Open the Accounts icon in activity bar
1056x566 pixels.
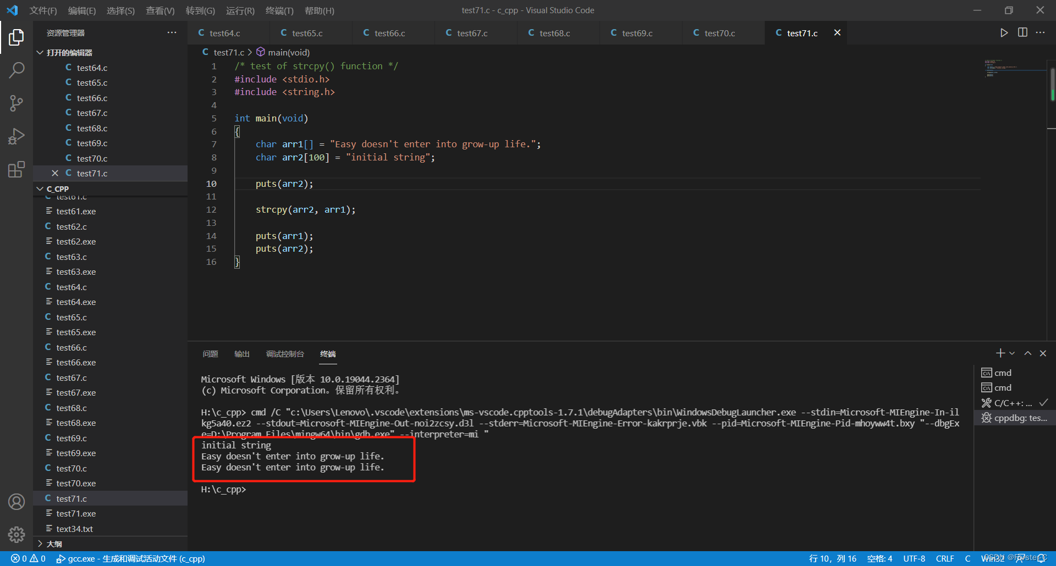[16, 502]
